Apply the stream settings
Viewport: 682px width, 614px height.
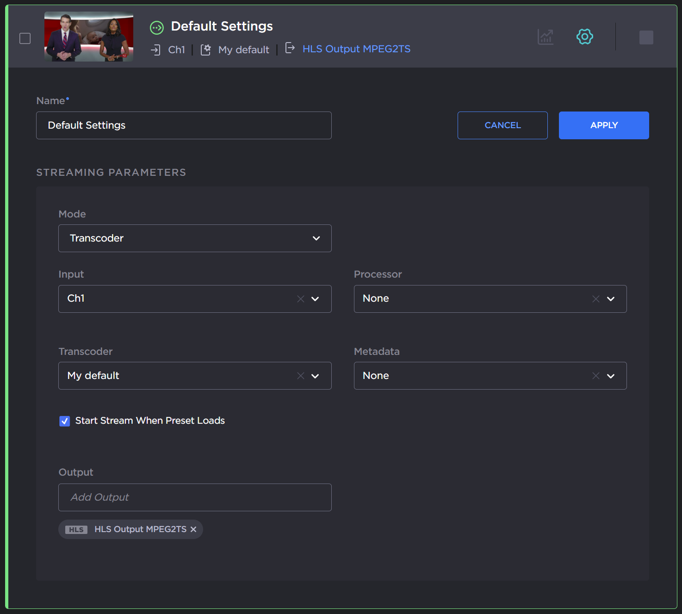tap(604, 125)
